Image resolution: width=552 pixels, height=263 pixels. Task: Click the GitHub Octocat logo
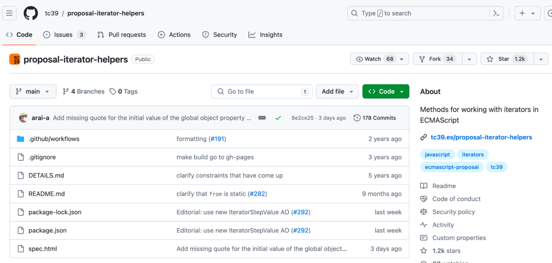(x=31, y=13)
